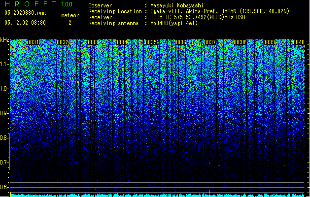This screenshot has height=197, width=310.
Task: Click the Receiving antenna field label
Action: [113, 23]
